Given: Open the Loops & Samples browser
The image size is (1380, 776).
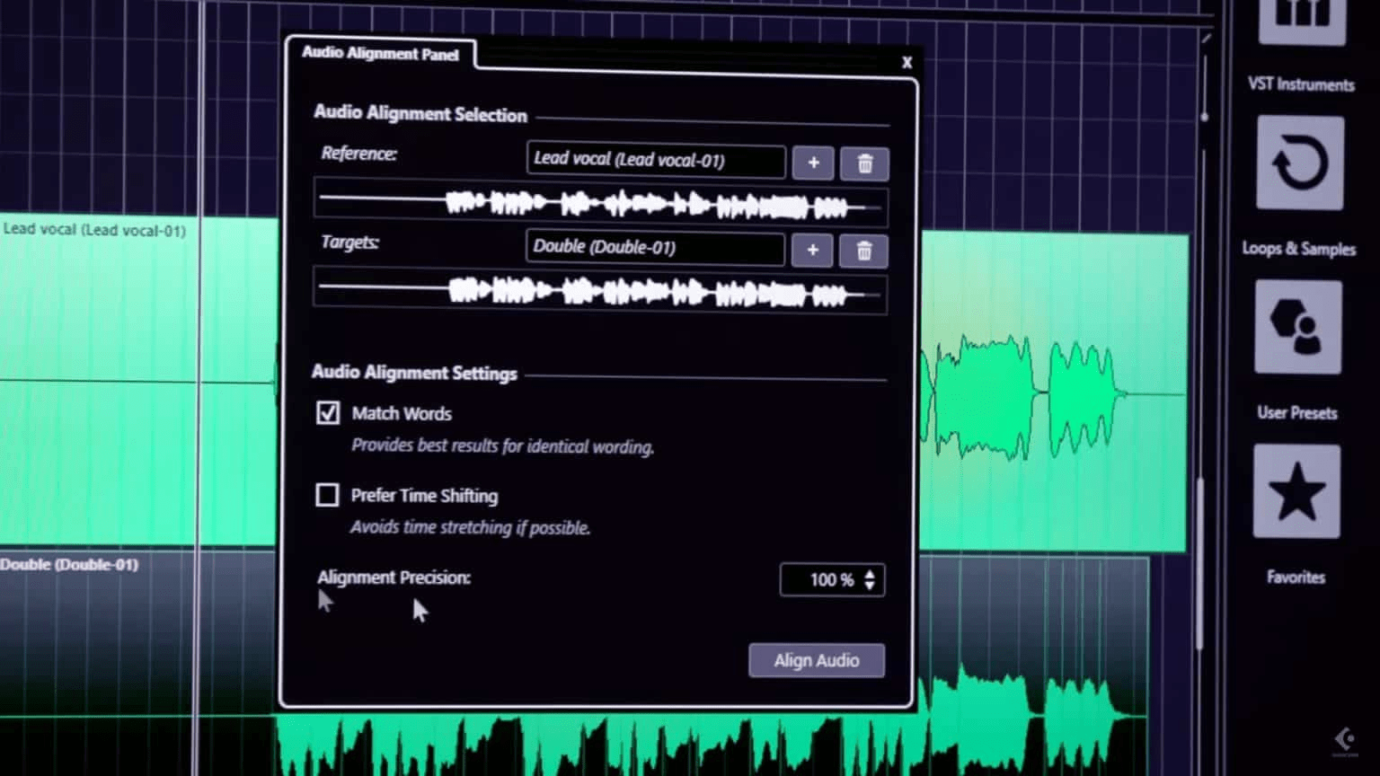Looking at the screenshot, I should point(1299,163).
